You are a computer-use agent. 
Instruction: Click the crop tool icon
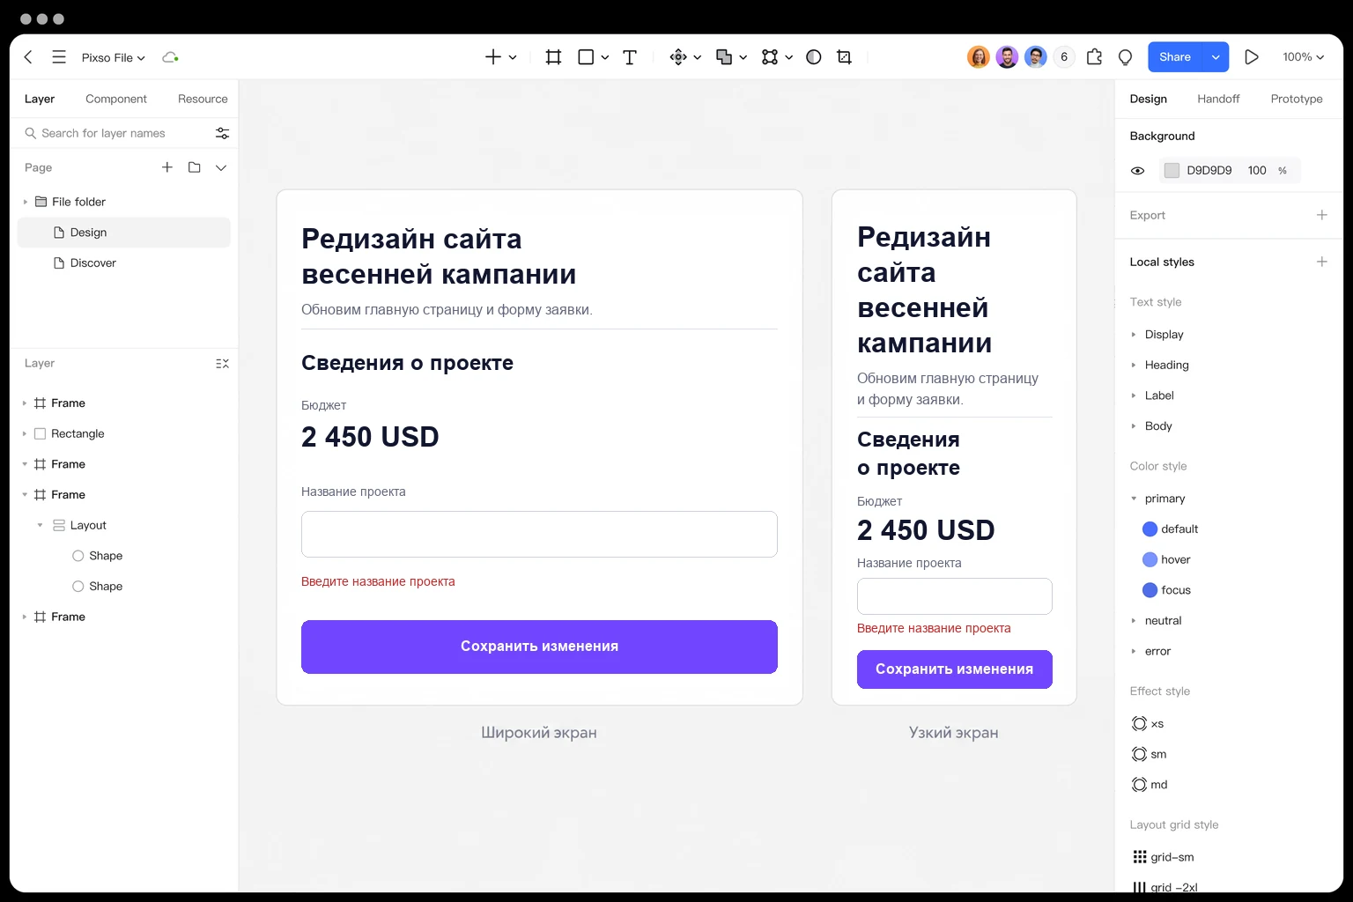coord(844,57)
